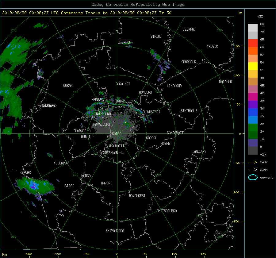
Task: Pick the red 60-65 dBZ legend swatch
Action: (253, 43)
